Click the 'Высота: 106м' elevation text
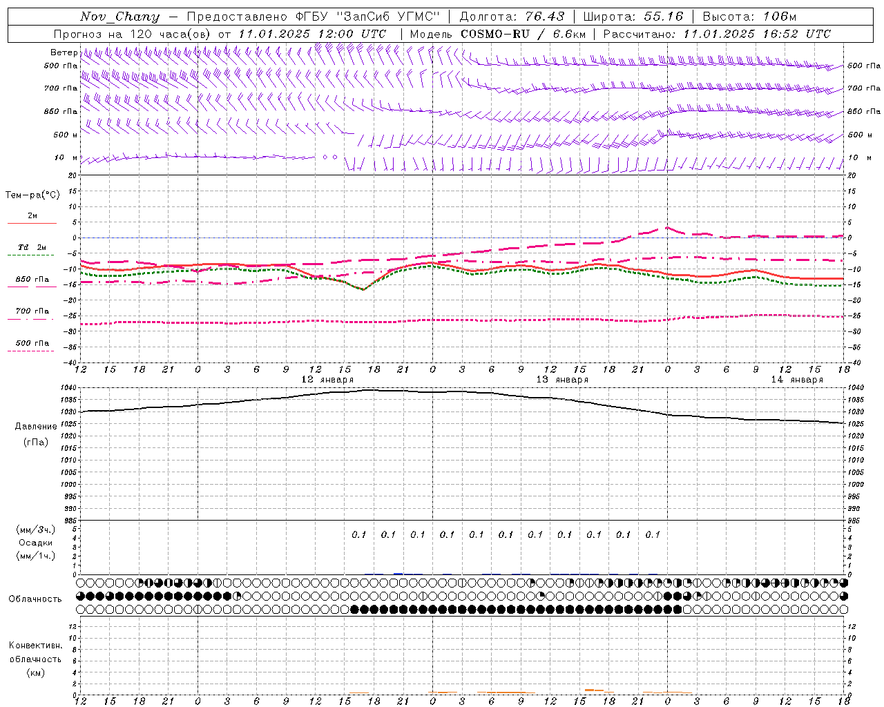Viewport: 884px width, 707px height. pyautogui.click(x=749, y=16)
